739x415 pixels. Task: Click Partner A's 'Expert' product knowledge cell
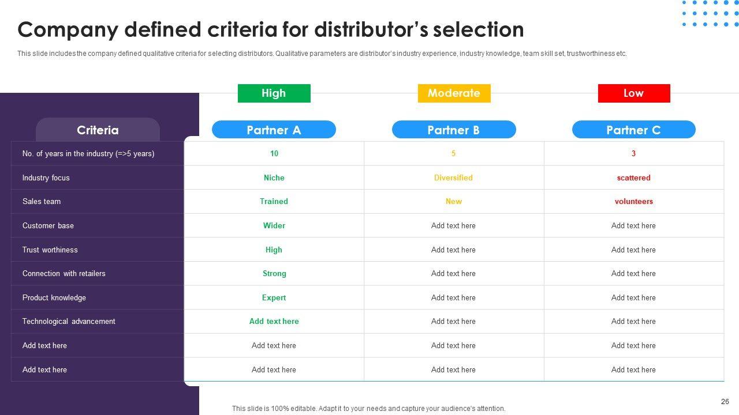tap(274, 297)
